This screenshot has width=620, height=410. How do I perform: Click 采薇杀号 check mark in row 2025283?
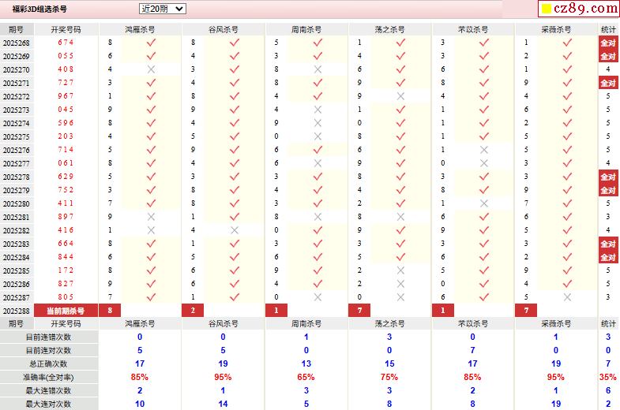coord(567,244)
